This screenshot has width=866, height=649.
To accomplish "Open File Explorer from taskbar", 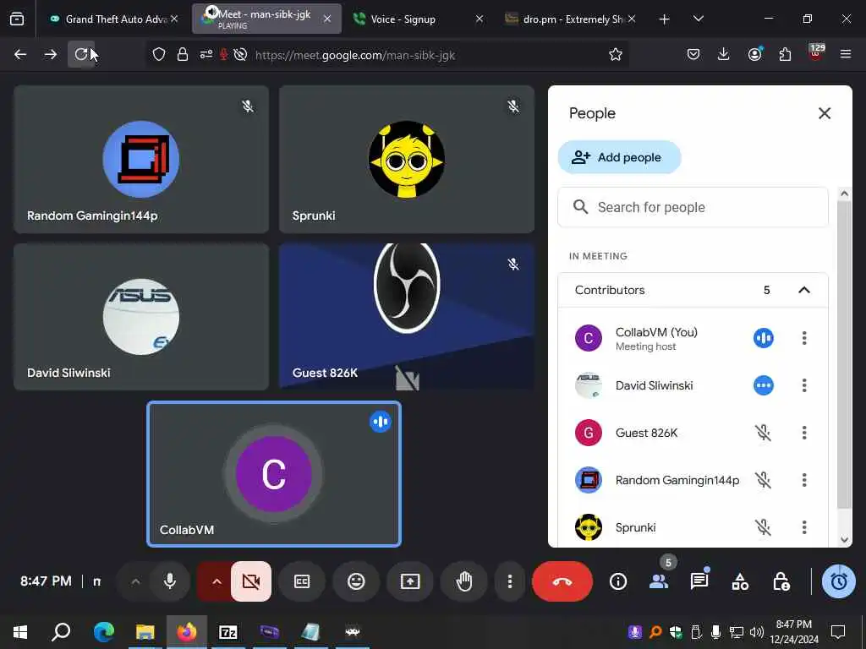I will (145, 632).
